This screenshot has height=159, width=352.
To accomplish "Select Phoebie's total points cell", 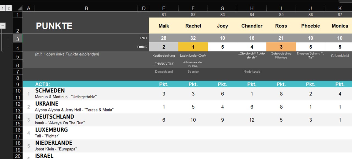I will click(x=310, y=38).
